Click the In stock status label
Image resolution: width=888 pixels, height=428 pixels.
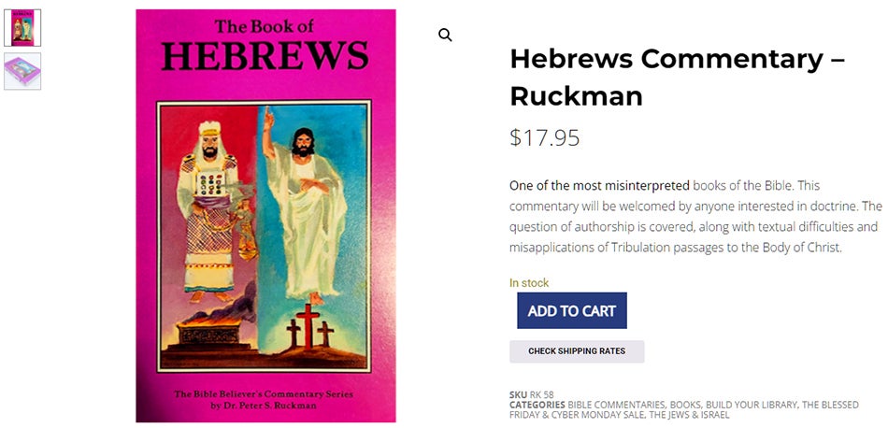click(x=529, y=283)
